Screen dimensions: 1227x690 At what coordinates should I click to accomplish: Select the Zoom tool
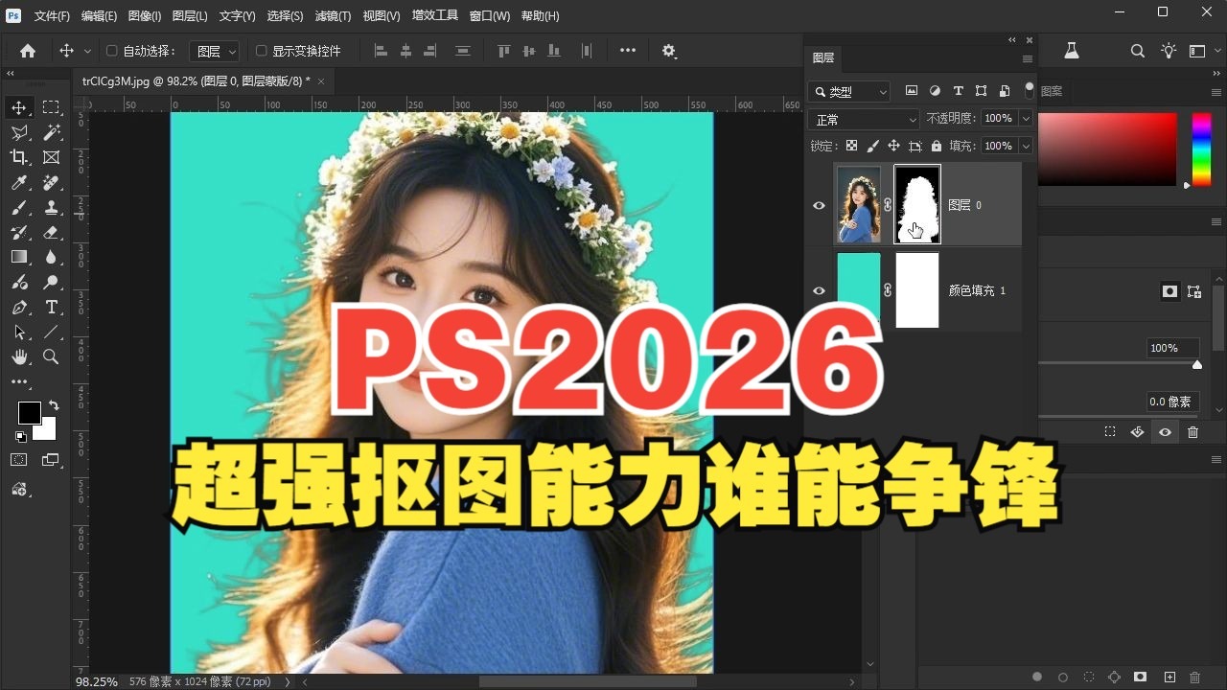pos(51,356)
